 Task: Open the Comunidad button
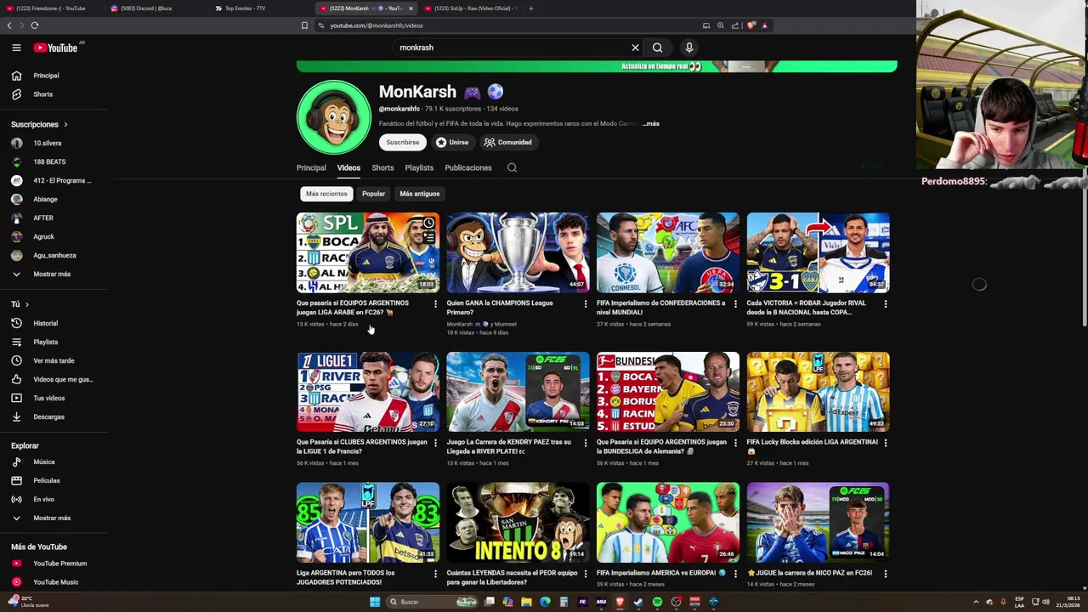click(508, 143)
